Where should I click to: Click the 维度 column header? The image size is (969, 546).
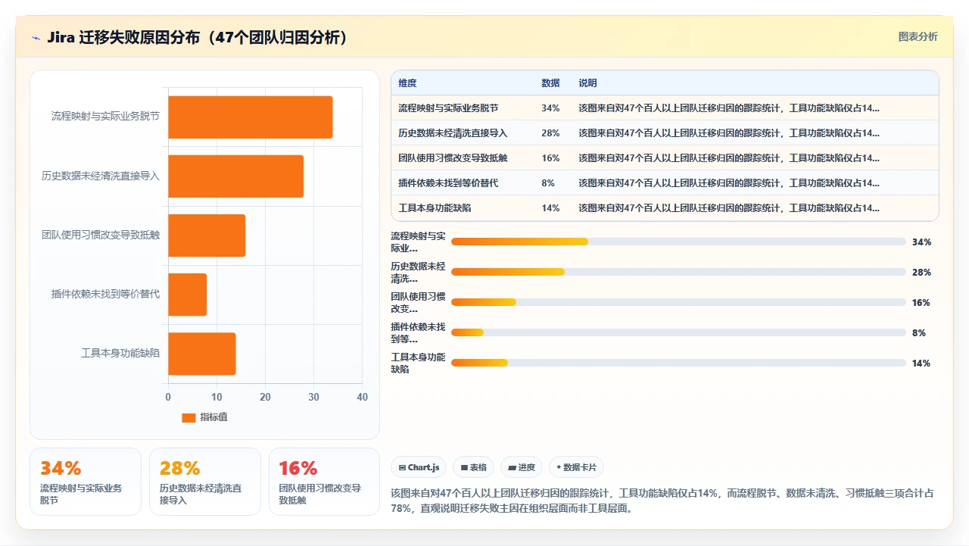click(x=407, y=83)
